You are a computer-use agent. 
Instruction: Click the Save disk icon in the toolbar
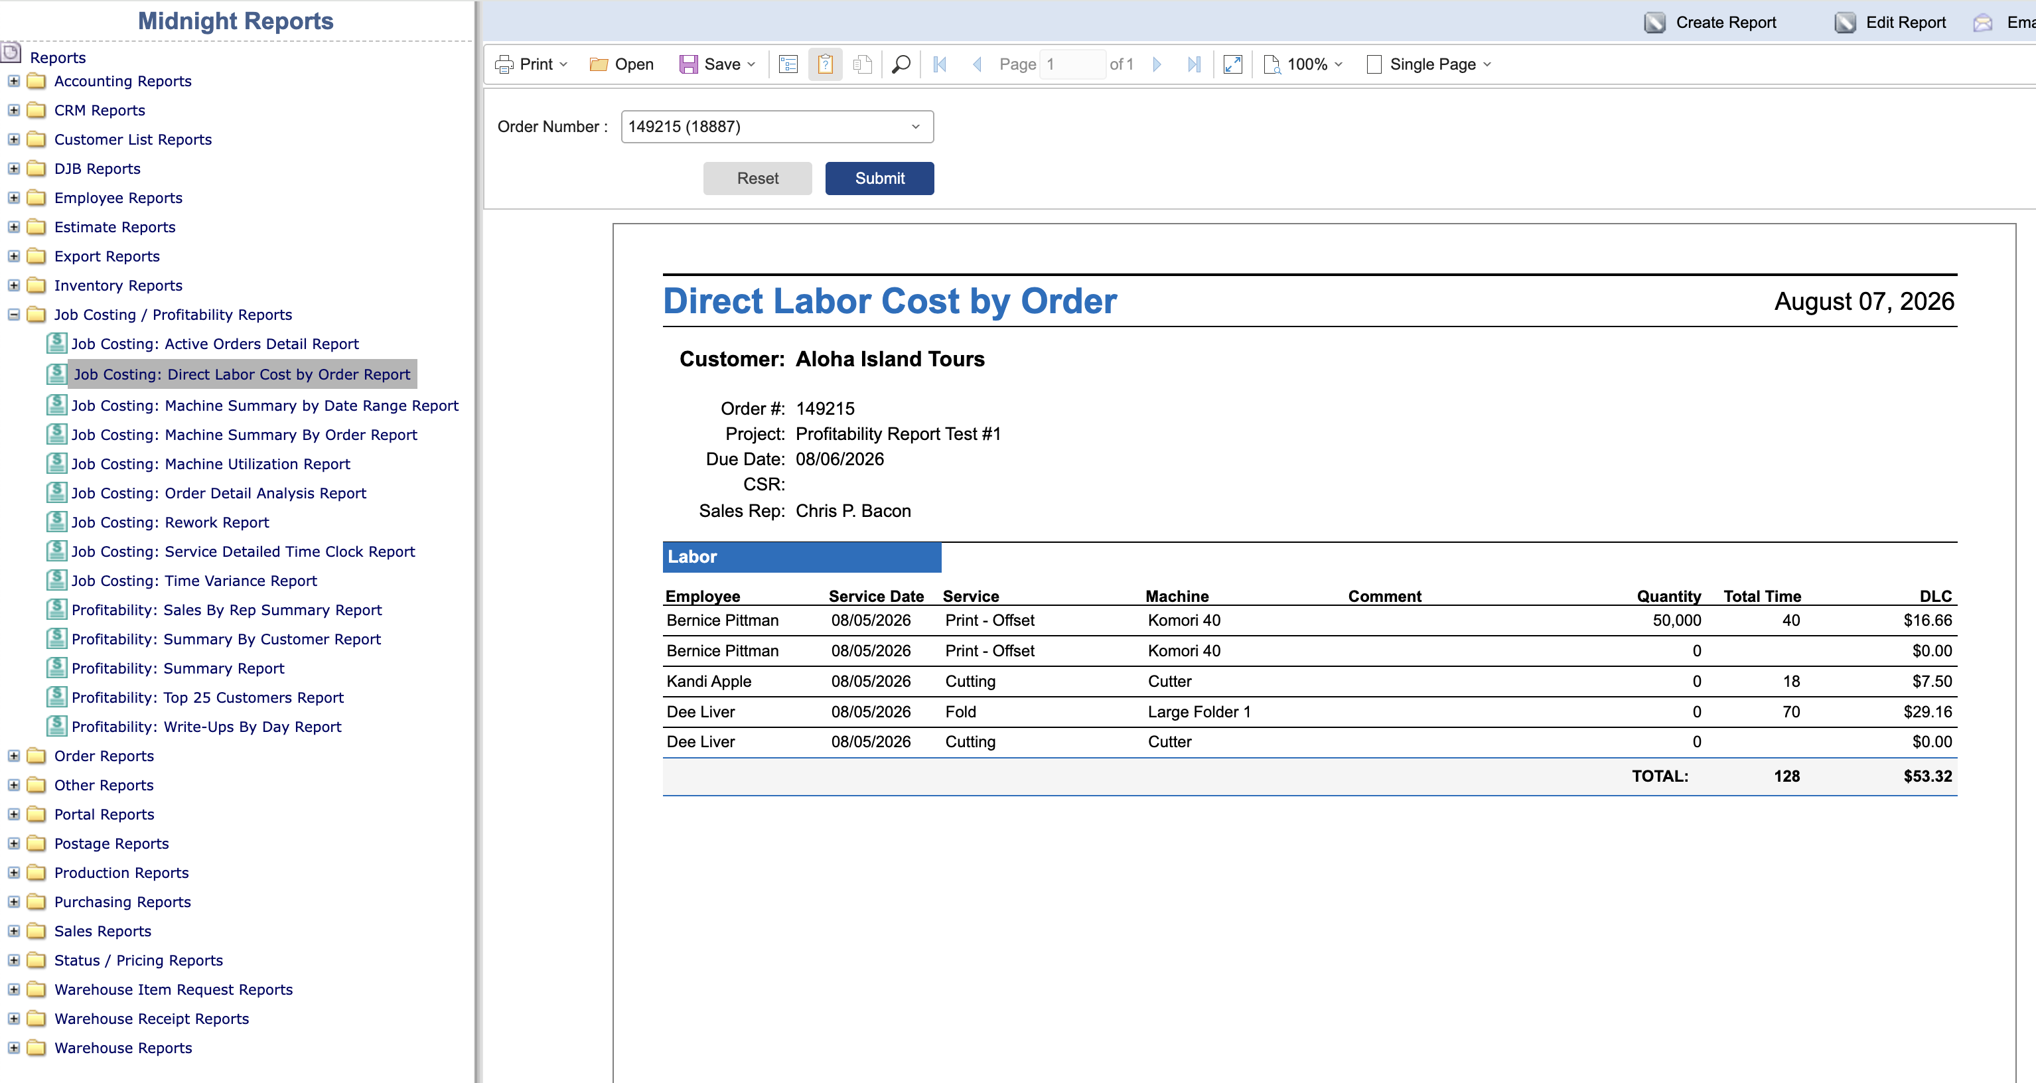[x=688, y=64]
